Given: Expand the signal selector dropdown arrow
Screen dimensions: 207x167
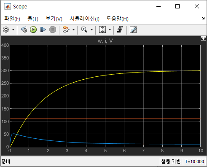Looking at the screenshot, I should coord(73,30).
